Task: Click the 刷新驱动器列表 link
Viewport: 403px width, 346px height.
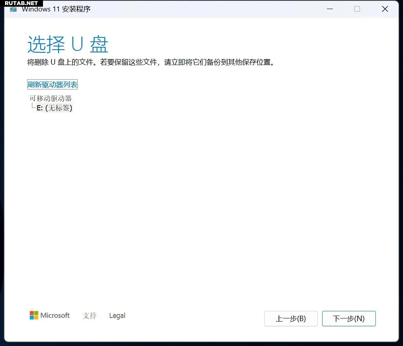Action: 52,84
